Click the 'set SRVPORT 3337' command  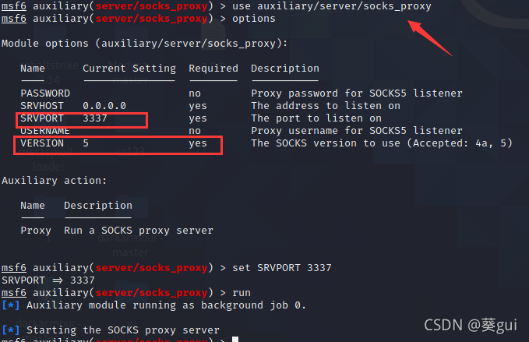[x=282, y=268]
